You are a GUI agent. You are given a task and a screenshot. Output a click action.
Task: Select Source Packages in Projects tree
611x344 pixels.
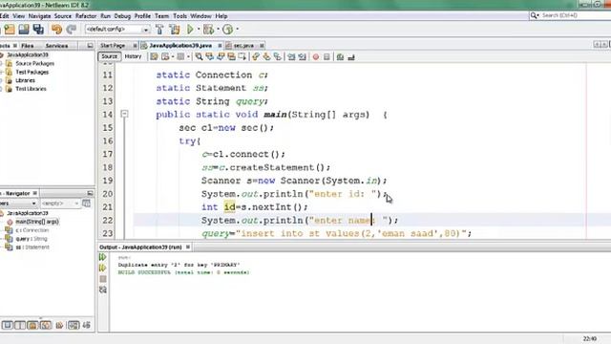tap(34, 64)
